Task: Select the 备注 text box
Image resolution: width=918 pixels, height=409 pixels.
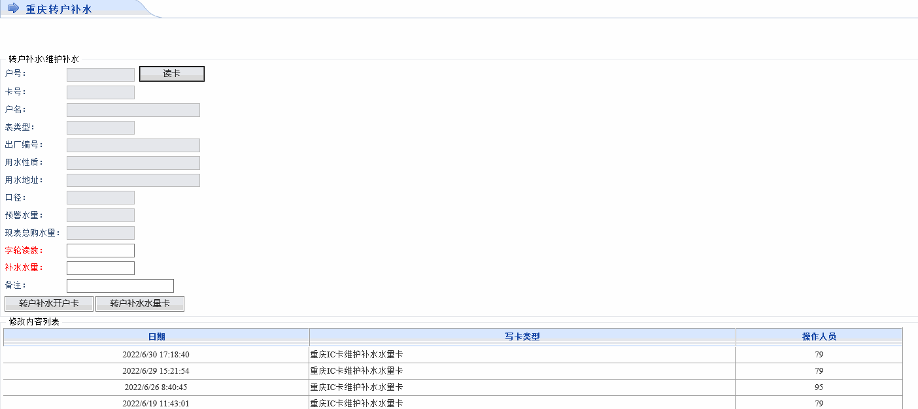Action: [120, 286]
